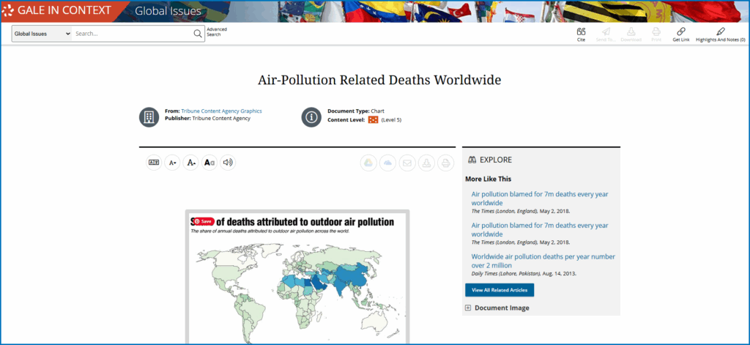This screenshot has height=345, width=750.
Task: Open Daily Times air pollution deaths article
Action: pos(543,261)
